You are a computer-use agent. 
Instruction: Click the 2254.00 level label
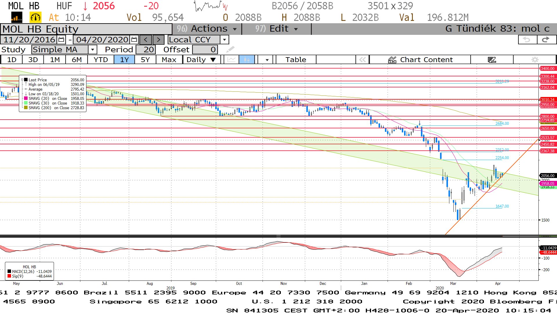(502, 158)
